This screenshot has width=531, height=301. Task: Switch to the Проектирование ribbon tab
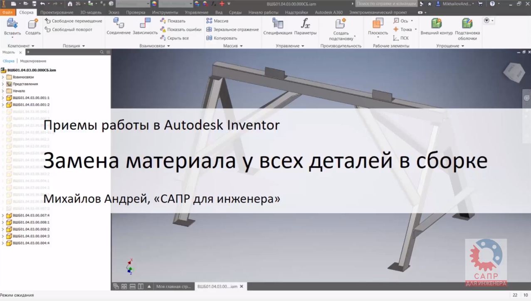click(x=57, y=12)
